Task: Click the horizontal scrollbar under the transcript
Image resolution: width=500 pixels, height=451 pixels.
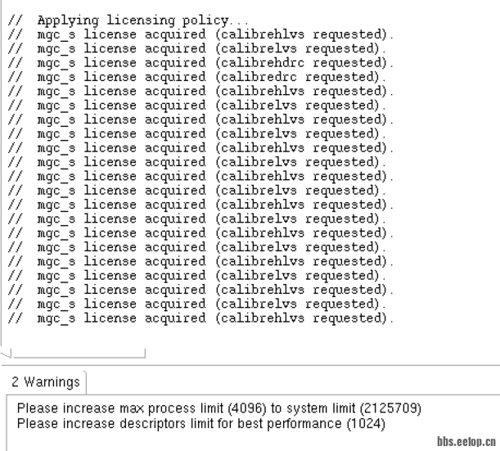Action: (x=79, y=354)
